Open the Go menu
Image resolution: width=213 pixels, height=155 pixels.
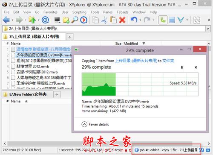pos(37,12)
